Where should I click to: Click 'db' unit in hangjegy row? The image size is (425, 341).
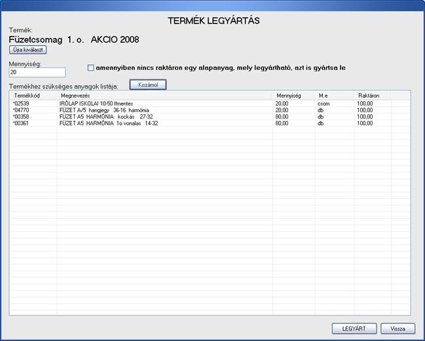320,110
